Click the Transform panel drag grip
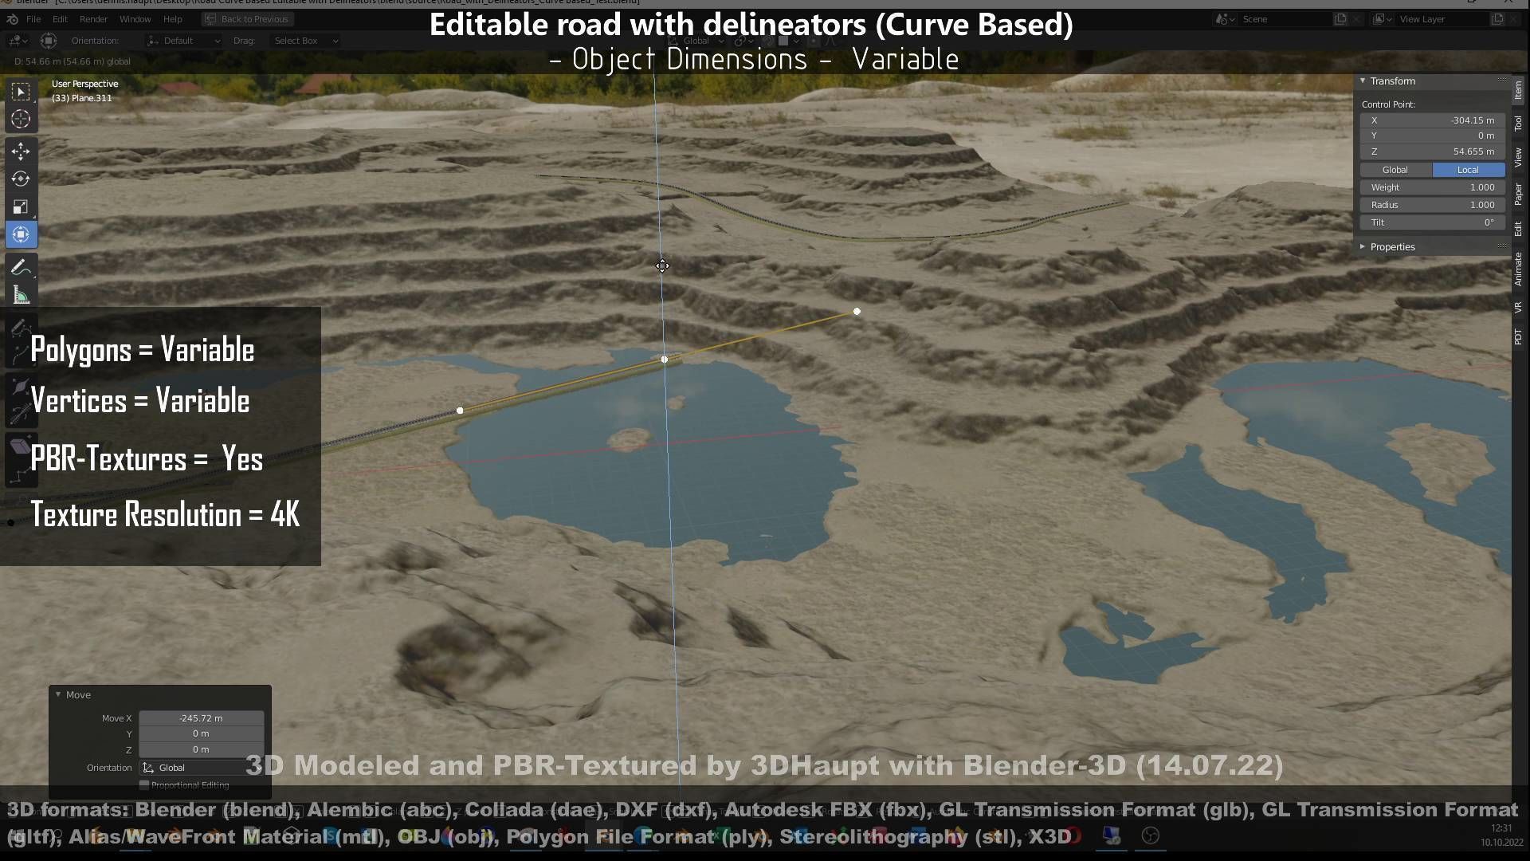 click(1502, 81)
